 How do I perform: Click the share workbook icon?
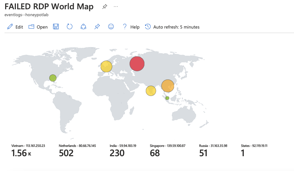[83, 27]
